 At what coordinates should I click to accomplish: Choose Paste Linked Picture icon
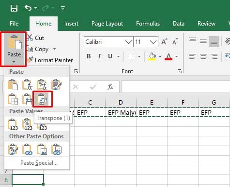pyautogui.click(x=56, y=149)
